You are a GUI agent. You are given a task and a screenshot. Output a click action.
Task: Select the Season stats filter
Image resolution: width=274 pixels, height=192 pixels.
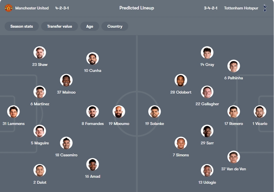(x=22, y=26)
